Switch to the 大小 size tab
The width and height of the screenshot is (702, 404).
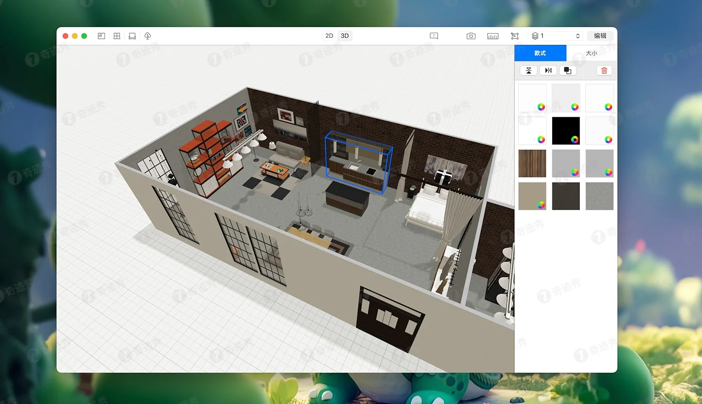[592, 53]
